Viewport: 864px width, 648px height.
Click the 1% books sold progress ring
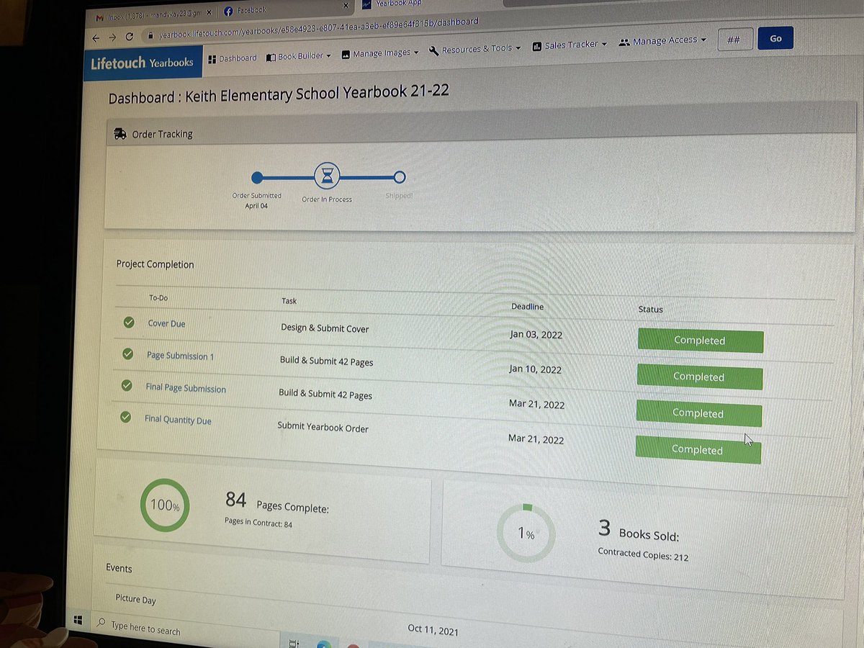(x=526, y=534)
